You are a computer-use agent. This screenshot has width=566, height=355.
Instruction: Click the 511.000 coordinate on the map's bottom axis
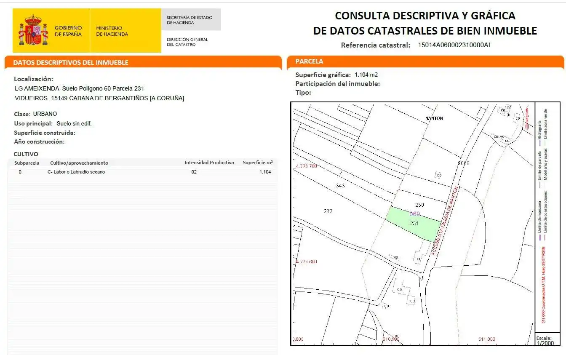(x=486, y=339)
